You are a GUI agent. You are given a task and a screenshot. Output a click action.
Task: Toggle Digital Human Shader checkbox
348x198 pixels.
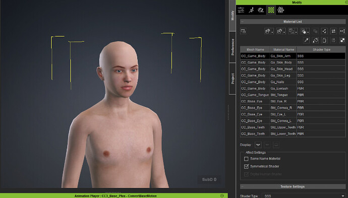[x=246, y=174]
